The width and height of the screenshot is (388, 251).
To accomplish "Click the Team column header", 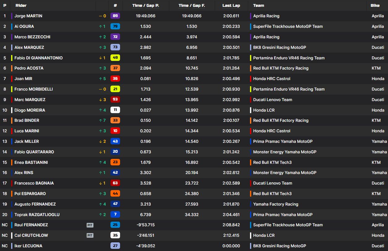I will 259,5.
